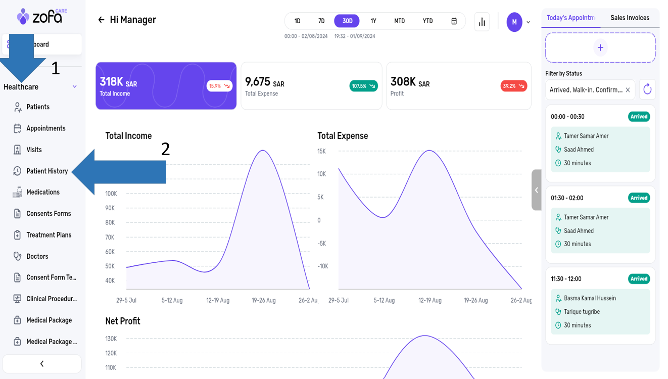The height and width of the screenshot is (379, 668).
Task: Clear the status filter selection
Action: 628,90
